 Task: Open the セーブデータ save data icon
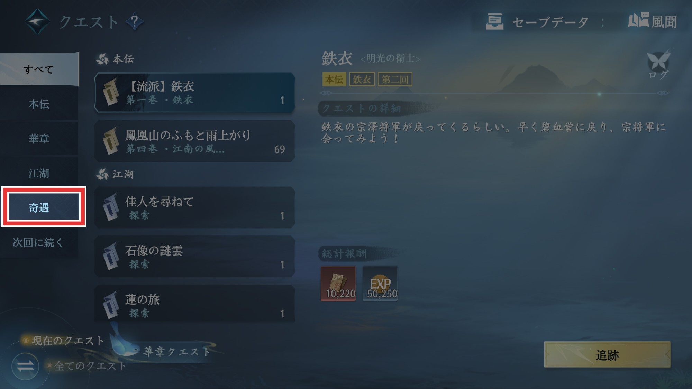[x=494, y=22]
